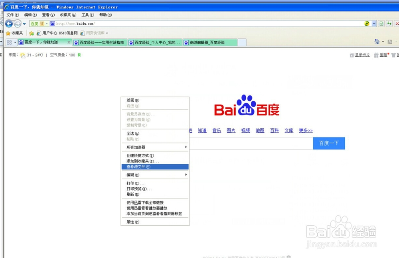
Task: Choose 添加当前页到迅雷看看播放器标签 in the menu
Action: pos(155,214)
